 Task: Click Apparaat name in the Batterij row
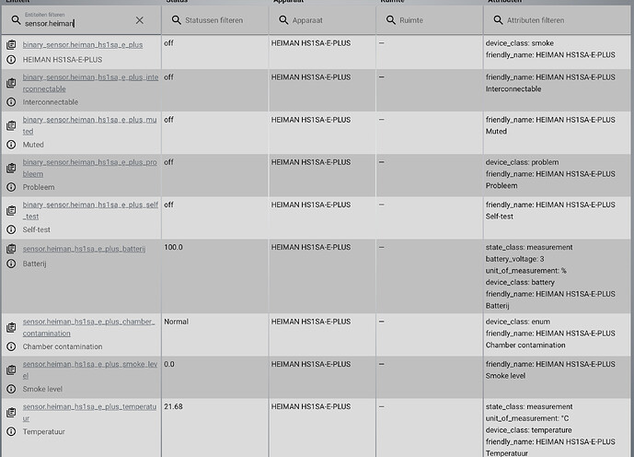point(311,247)
